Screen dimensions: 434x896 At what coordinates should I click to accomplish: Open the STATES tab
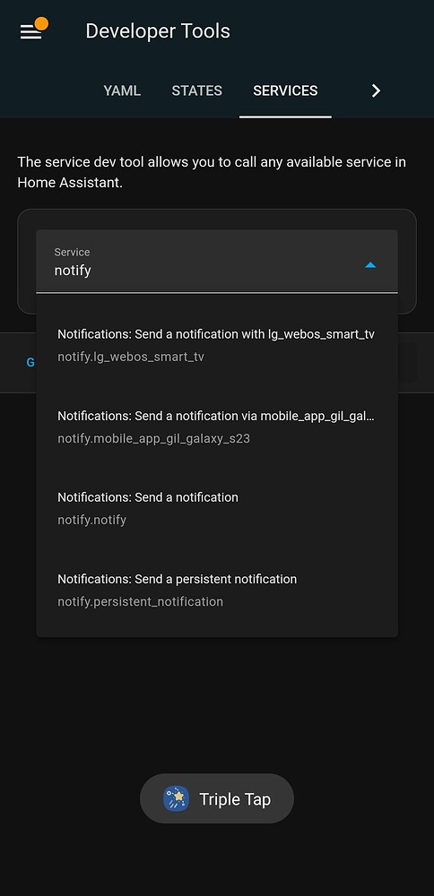196,90
